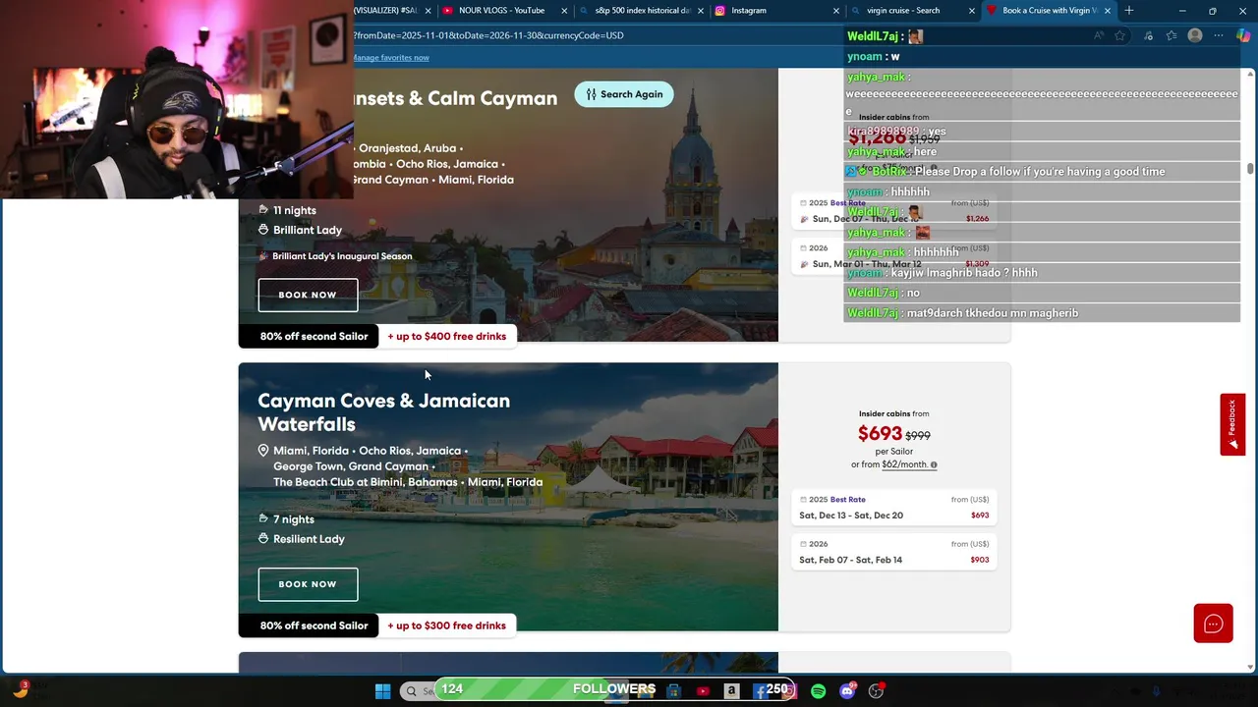Book the Cayman Coves Resilient Lady cruise
Screen dimensions: 1258x707
[x=308, y=584]
